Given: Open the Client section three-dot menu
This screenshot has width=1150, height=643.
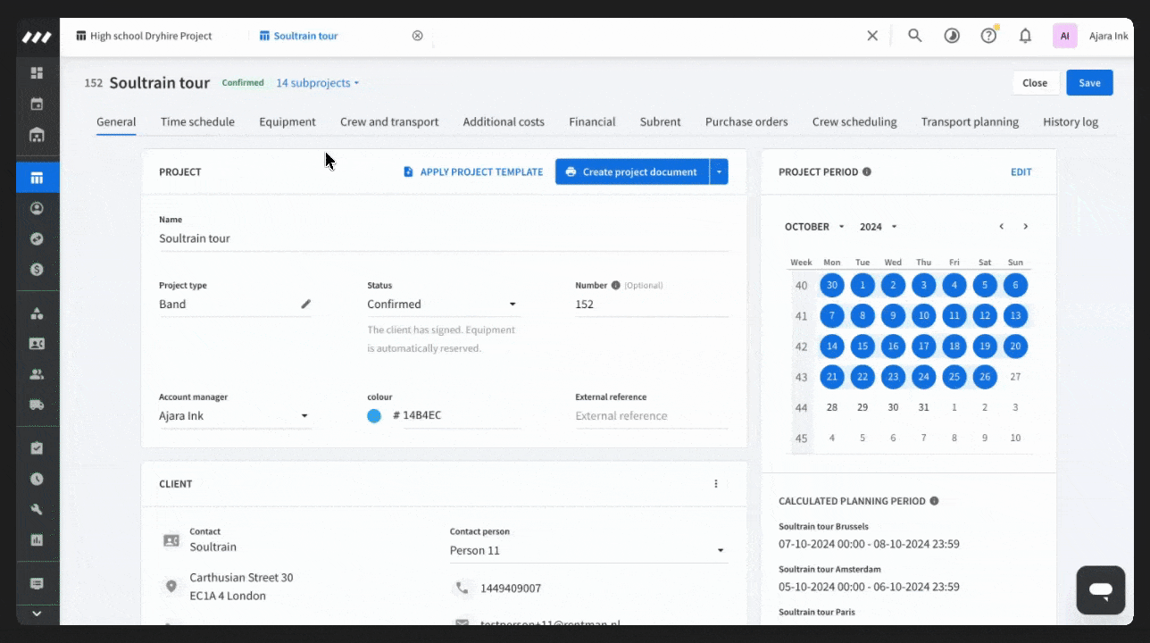Looking at the screenshot, I should point(715,484).
